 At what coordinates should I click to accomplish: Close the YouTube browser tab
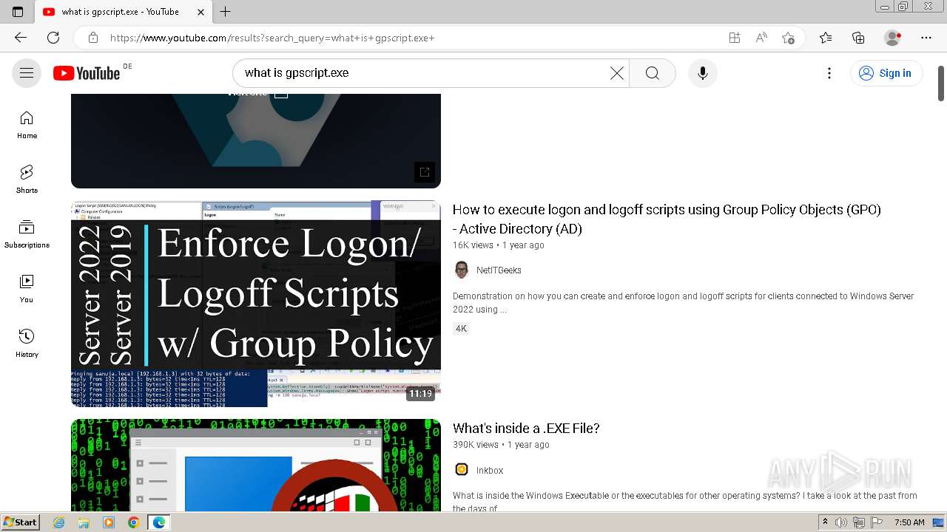200,12
